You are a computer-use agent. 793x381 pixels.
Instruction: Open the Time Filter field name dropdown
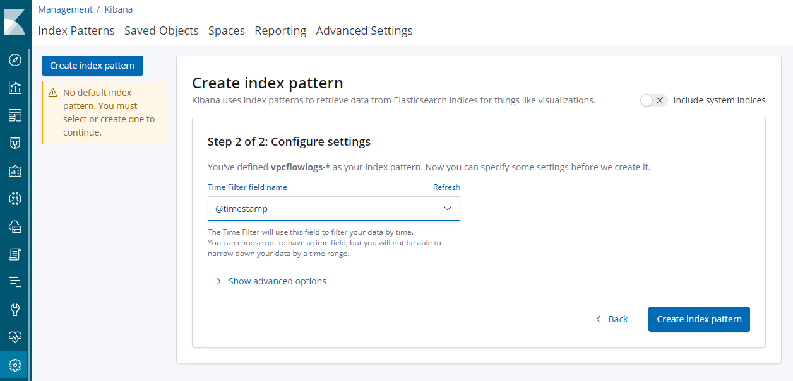(333, 209)
